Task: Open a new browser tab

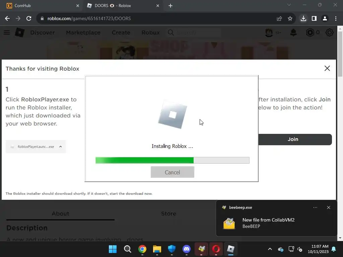Action: click(x=170, y=6)
